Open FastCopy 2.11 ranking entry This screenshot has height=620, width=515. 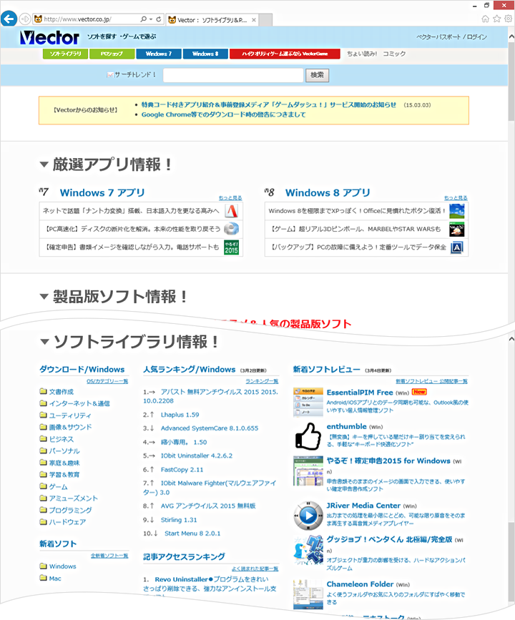[x=182, y=470]
